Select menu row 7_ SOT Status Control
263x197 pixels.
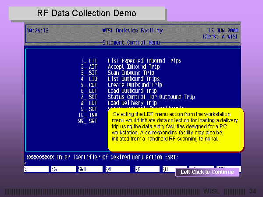point(138,97)
